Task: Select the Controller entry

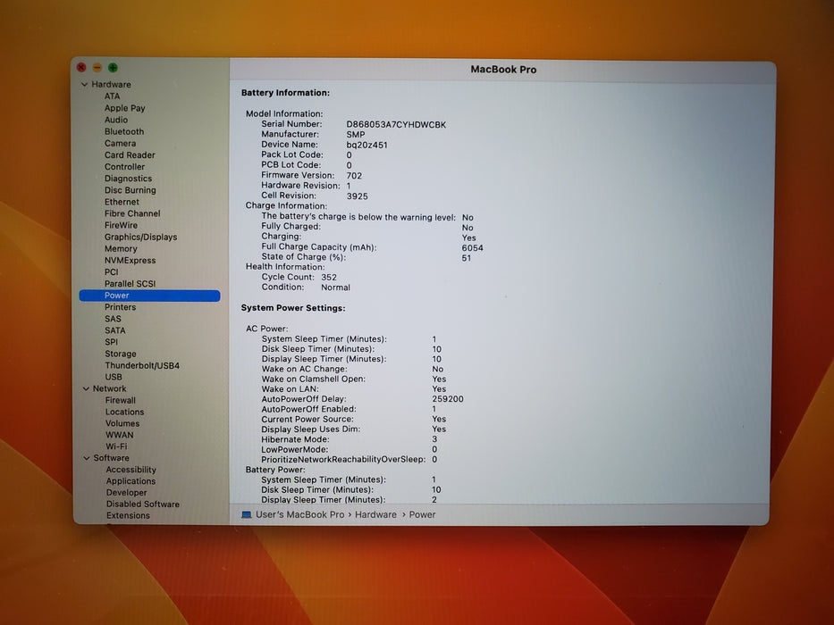Action: click(x=124, y=166)
